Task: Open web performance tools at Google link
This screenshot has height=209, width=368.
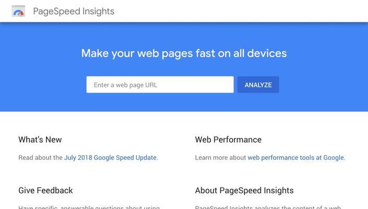Action: point(296,158)
